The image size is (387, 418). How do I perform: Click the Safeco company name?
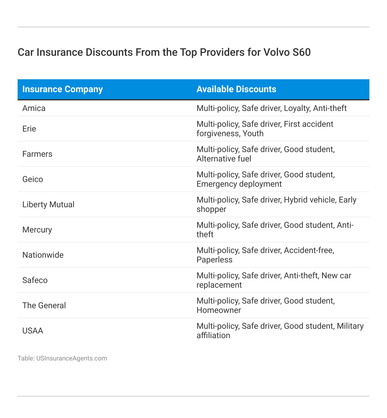pyautogui.click(x=35, y=280)
